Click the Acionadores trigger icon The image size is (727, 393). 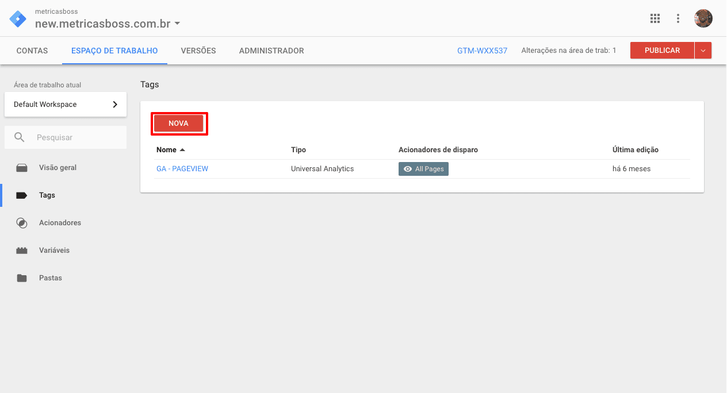22,222
